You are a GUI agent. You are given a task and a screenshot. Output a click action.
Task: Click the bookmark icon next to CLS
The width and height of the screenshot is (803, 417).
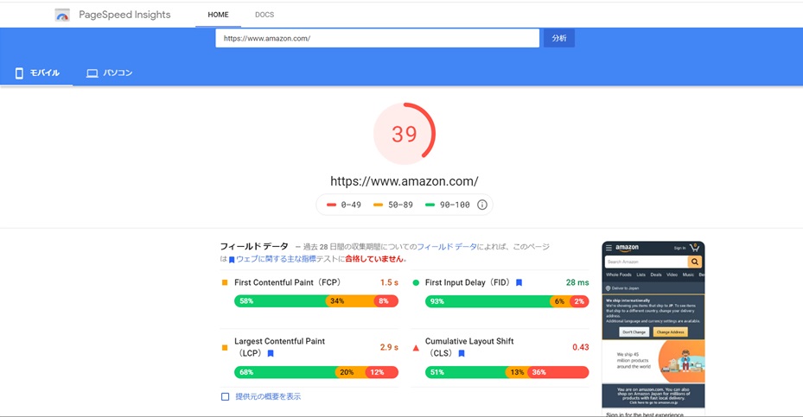(x=462, y=354)
